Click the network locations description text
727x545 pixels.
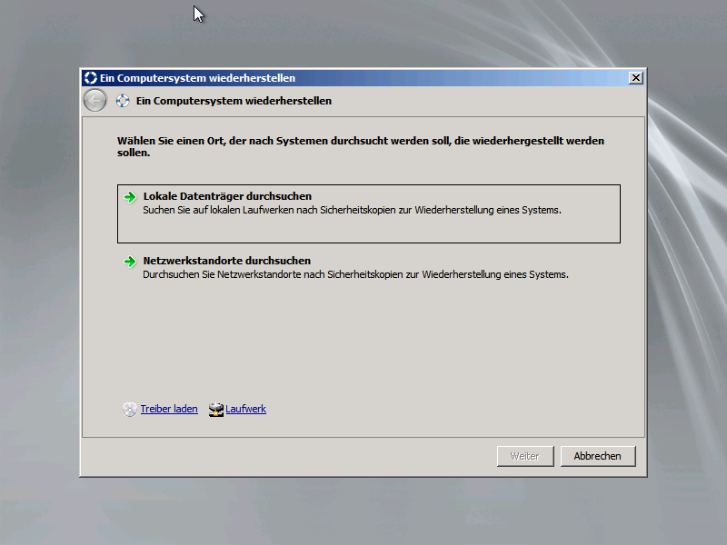click(355, 274)
